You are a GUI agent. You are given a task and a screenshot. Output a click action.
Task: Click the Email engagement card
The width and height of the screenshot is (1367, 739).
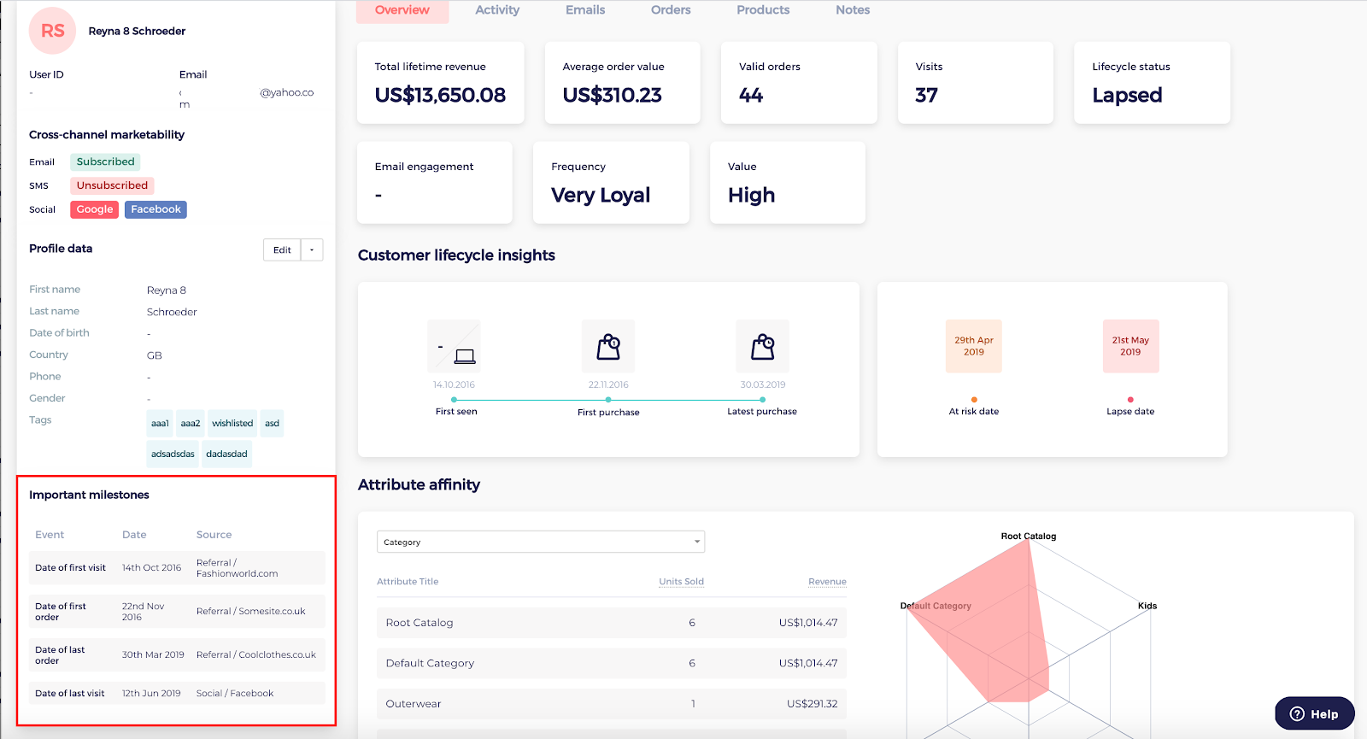[x=434, y=183]
